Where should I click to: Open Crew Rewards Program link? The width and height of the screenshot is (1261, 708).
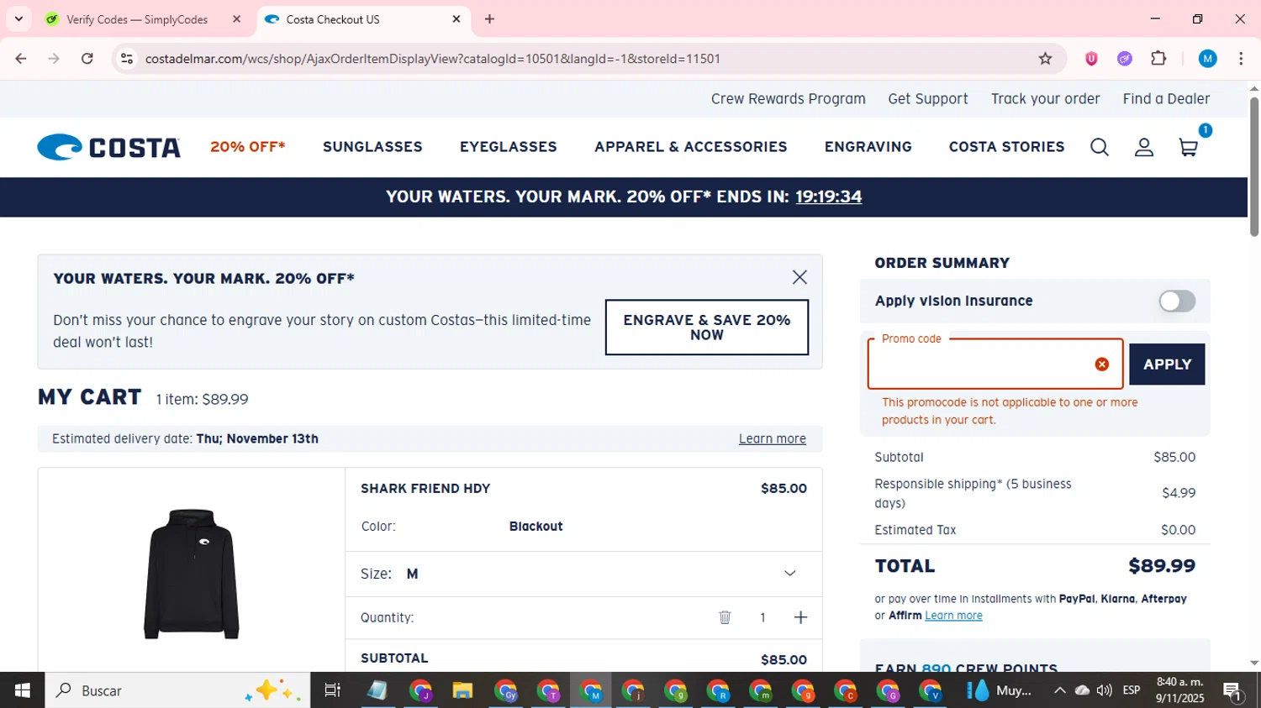click(x=788, y=99)
